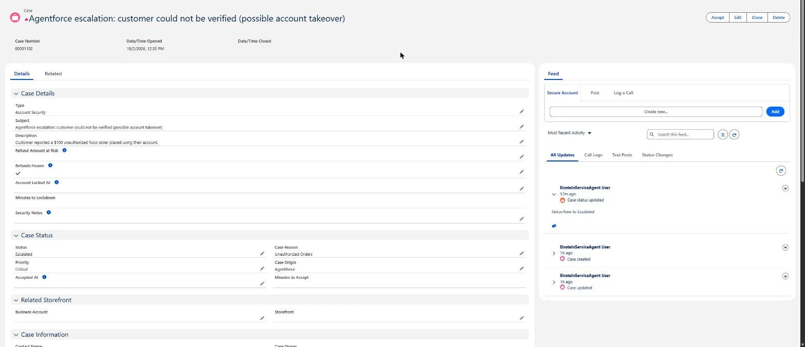The width and height of the screenshot is (805, 347).
Task: Click the Edit button
Action: click(x=738, y=17)
